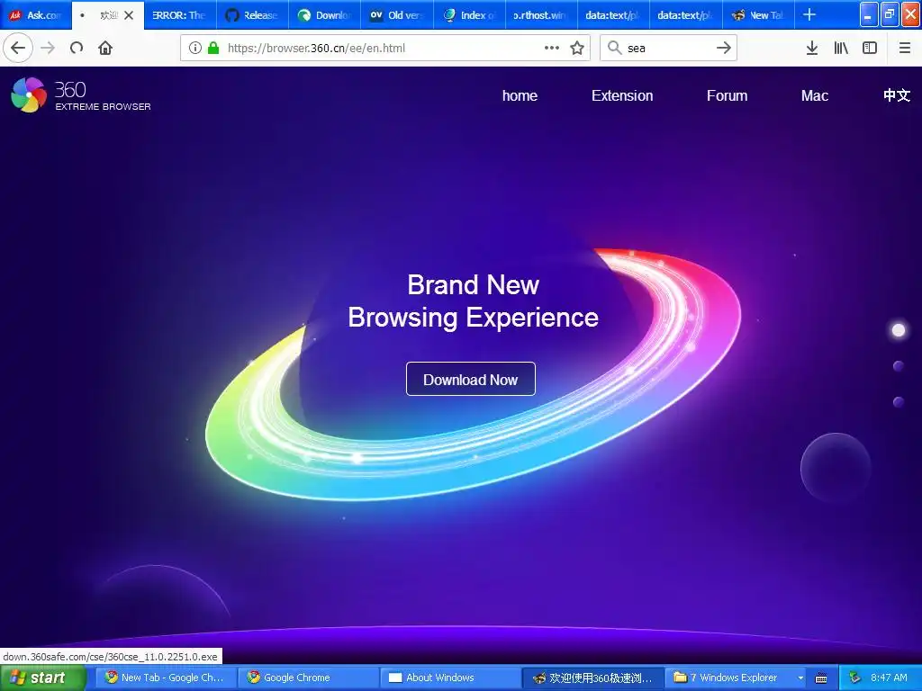Open the downloads panel
This screenshot has height=691, width=922.
point(812,48)
